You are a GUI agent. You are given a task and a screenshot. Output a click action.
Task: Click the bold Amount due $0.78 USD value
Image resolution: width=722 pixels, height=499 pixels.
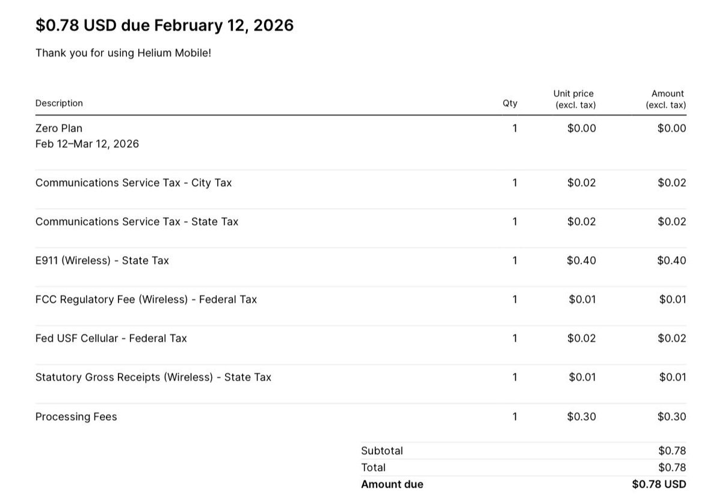click(659, 484)
